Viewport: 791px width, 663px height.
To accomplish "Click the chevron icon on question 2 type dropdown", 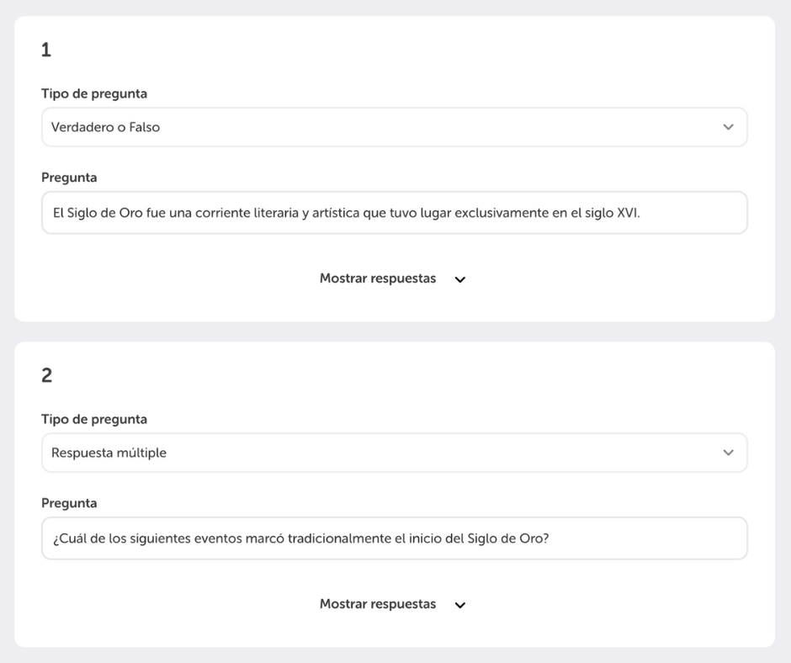I will [729, 453].
